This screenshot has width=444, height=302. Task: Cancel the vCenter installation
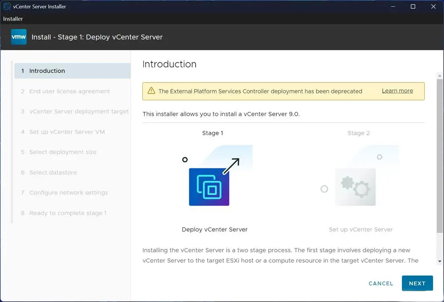point(380,283)
